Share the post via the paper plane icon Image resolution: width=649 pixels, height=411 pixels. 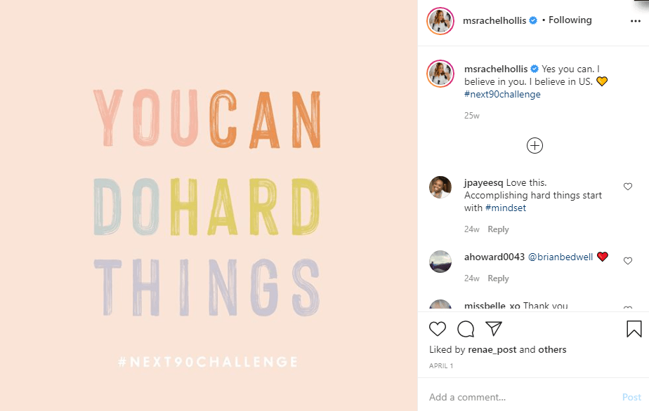tap(494, 329)
